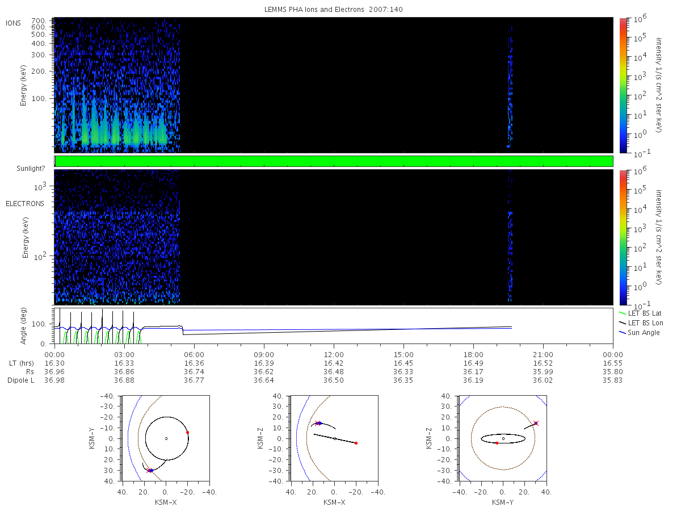The height and width of the screenshot is (511, 681).
Task: Select the 'LET BS Lat' legend entry
Action: click(640, 313)
